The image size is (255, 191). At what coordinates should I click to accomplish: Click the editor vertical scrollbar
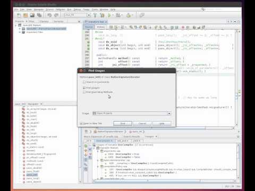pos(236,78)
